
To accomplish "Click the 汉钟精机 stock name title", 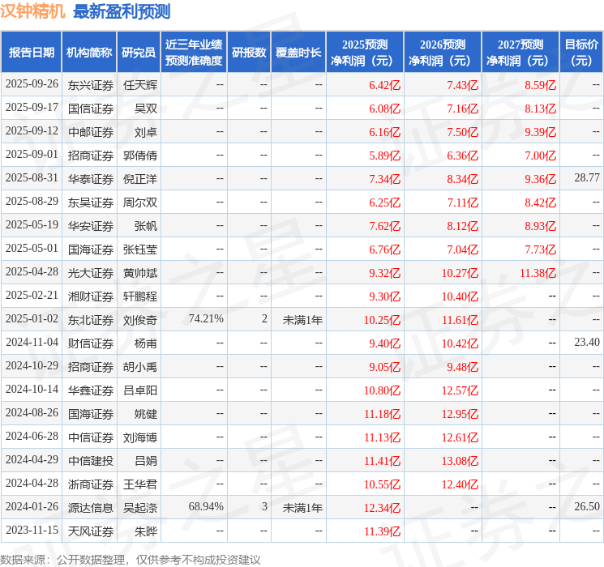I will tap(33, 11).
